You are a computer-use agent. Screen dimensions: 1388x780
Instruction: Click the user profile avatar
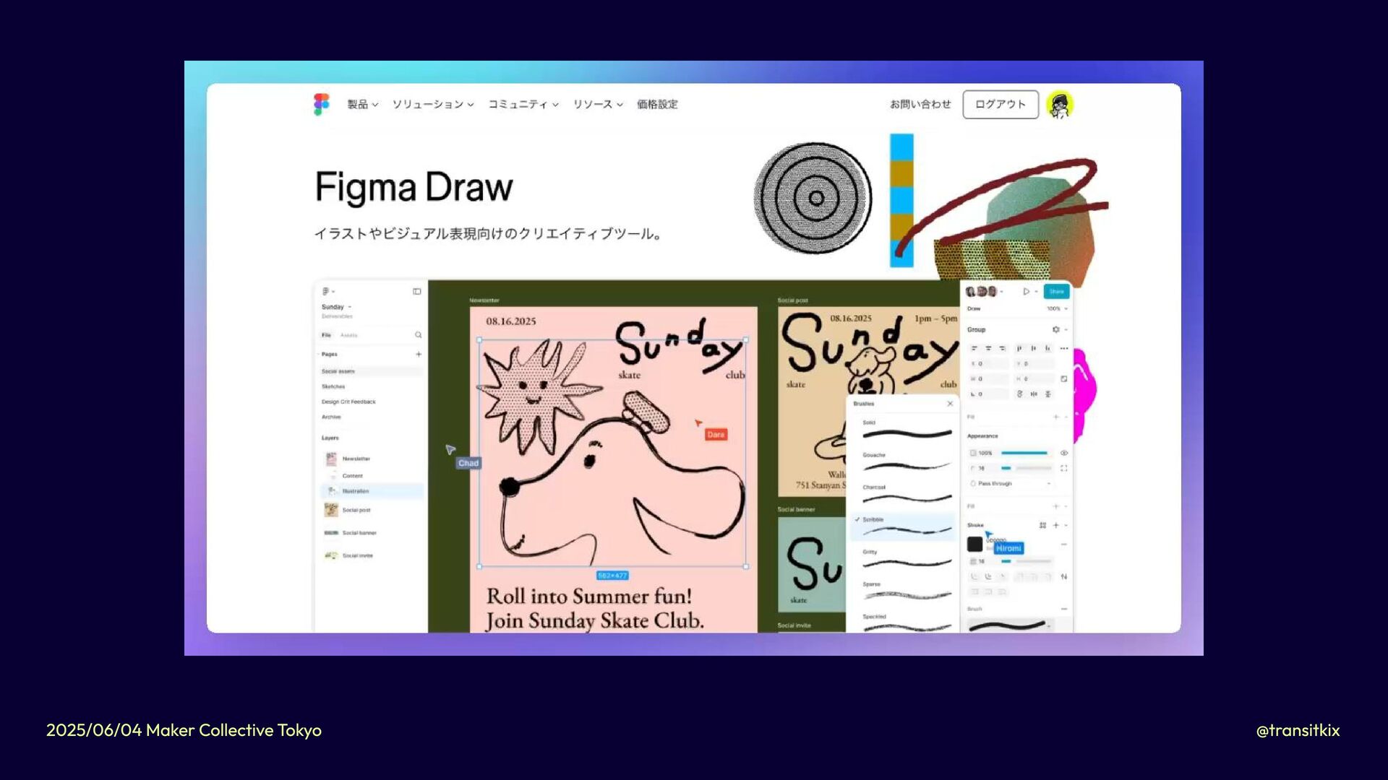click(1060, 105)
